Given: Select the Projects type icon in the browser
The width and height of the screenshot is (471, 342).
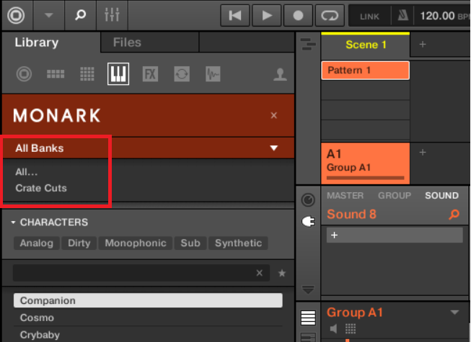Looking at the screenshot, I should coord(25,73).
